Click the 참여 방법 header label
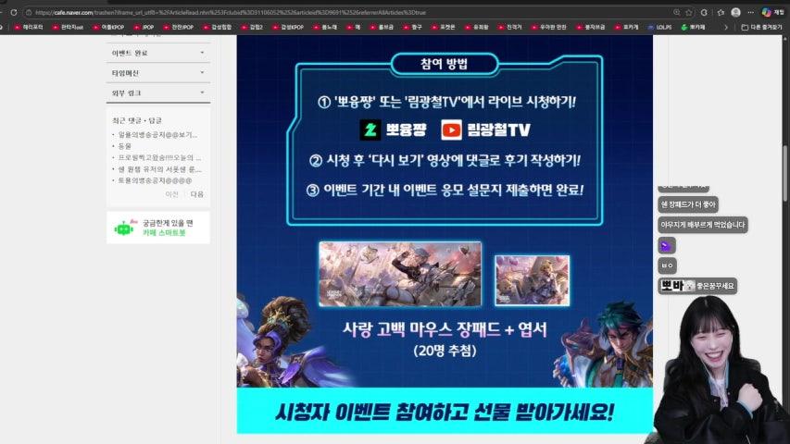Viewport: 790px width, 444px height. tap(445, 64)
